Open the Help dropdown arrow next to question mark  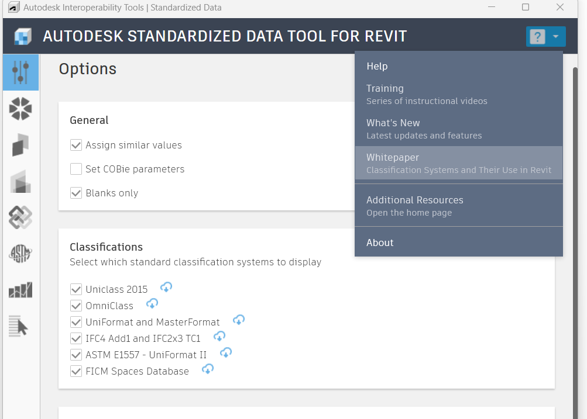557,36
